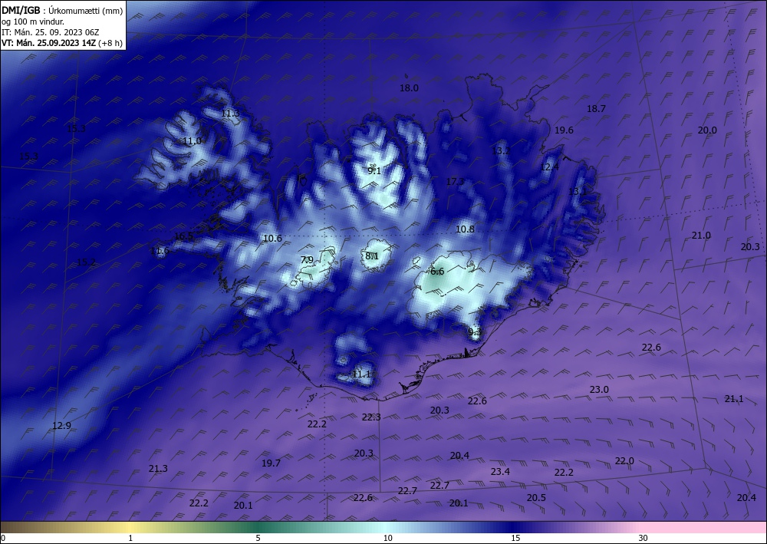The width and height of the screenshot is (767, 544).
Task: Click the 10.8 value label
Action: pyautogui.click(x=466, y=229)
